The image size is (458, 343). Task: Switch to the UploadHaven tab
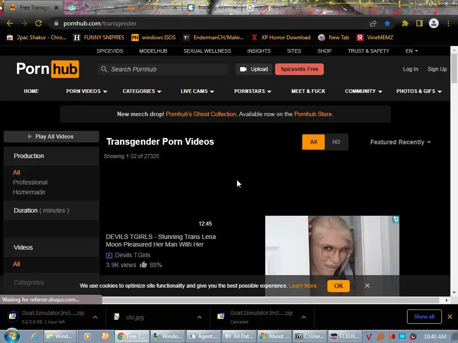pos(93,8)
